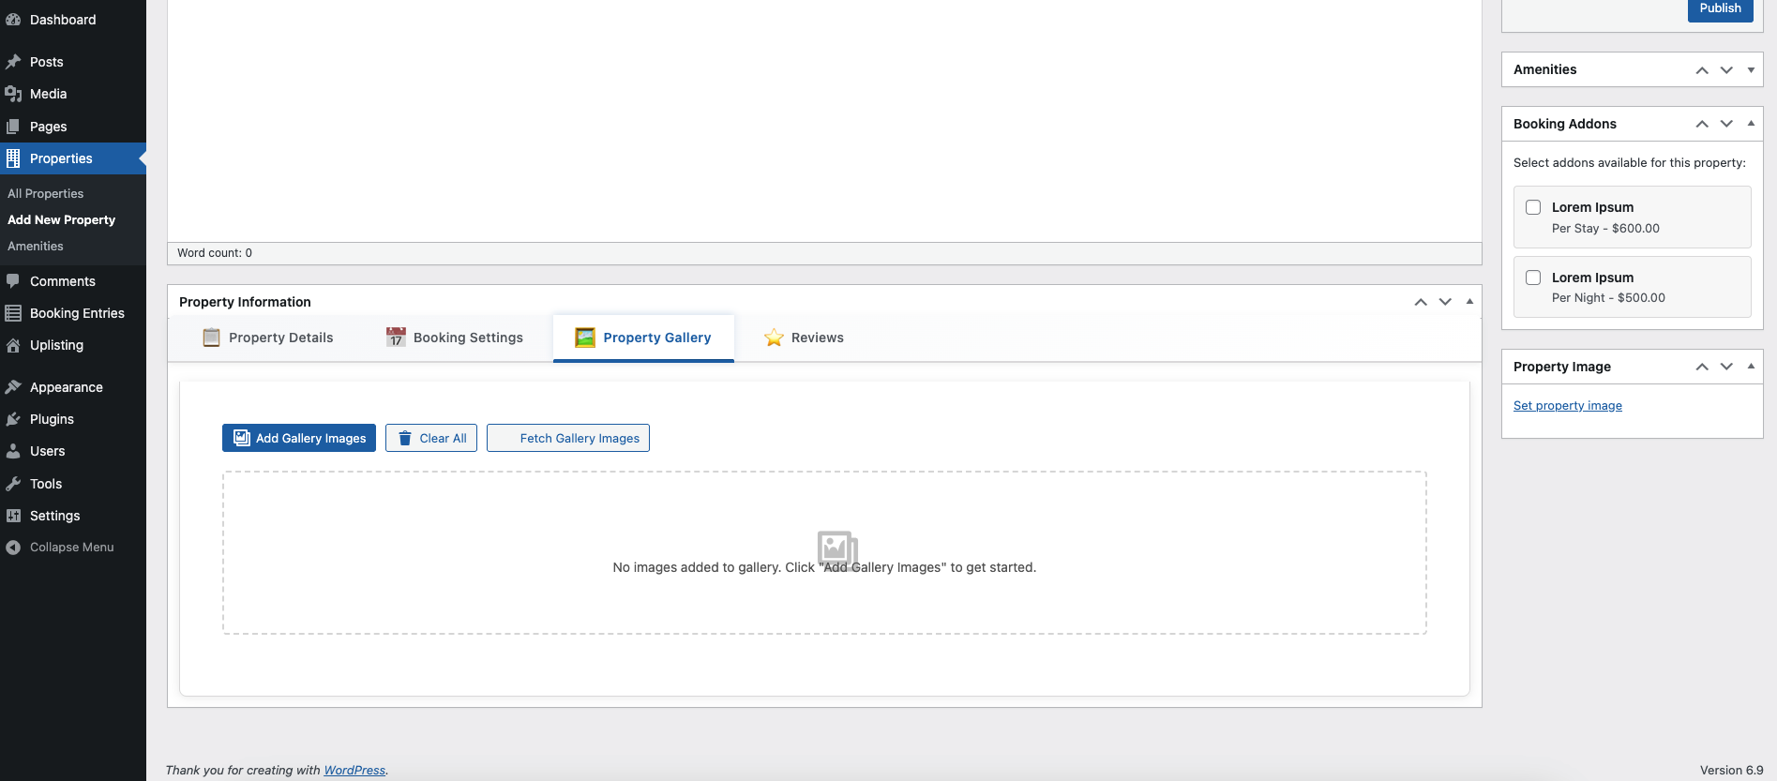Viewport: 1777px width, 781px height.
Task: Click inside the content editor area
Action: point(824,120)
